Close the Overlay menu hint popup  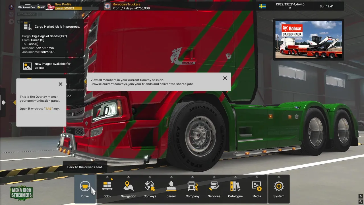[x=60, y=84]
